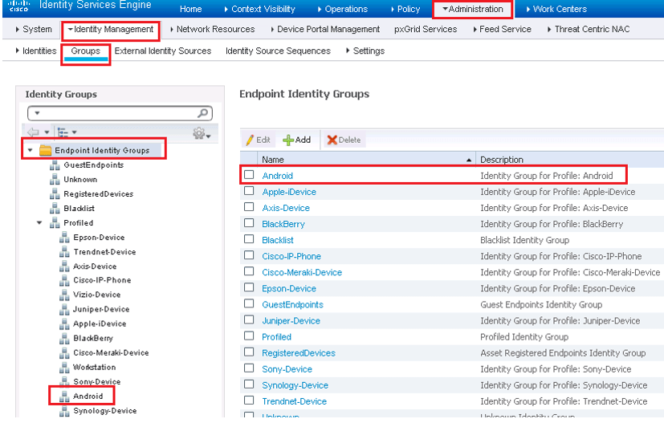Click the search magnifier icon in Identity Groups
The image size is (664, 423).
tap(203, 113)
